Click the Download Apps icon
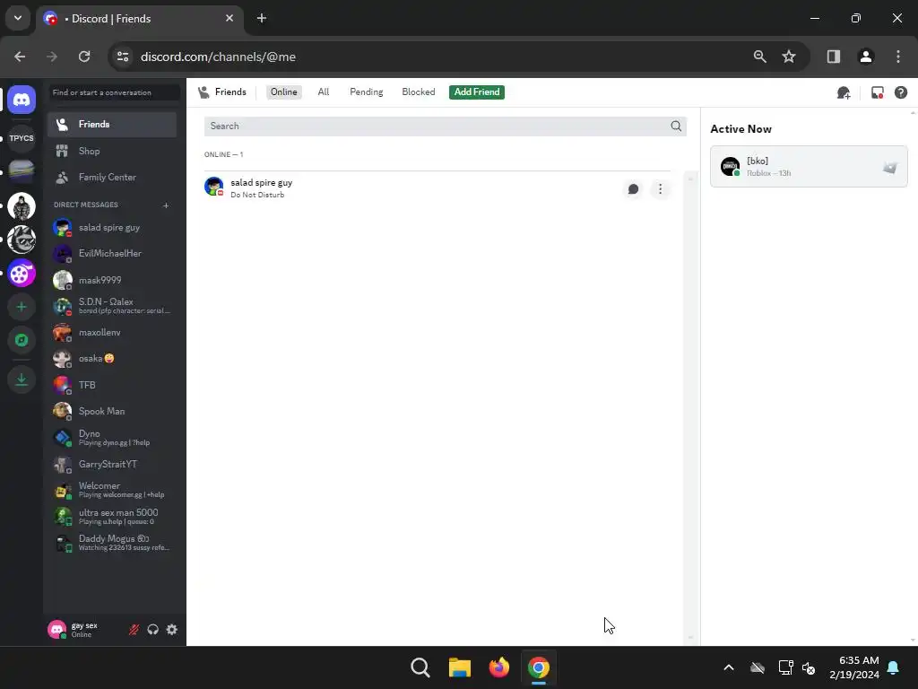918x689 pixels. 22,379
